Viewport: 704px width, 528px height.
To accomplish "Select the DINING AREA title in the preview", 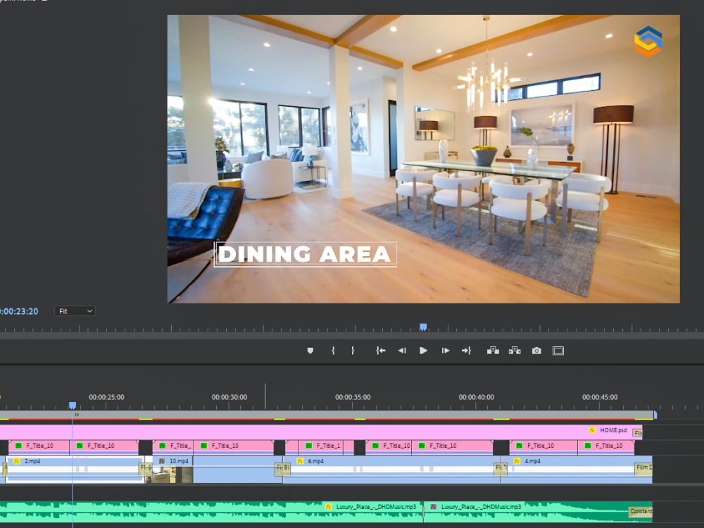I will (x=305, y=255).
